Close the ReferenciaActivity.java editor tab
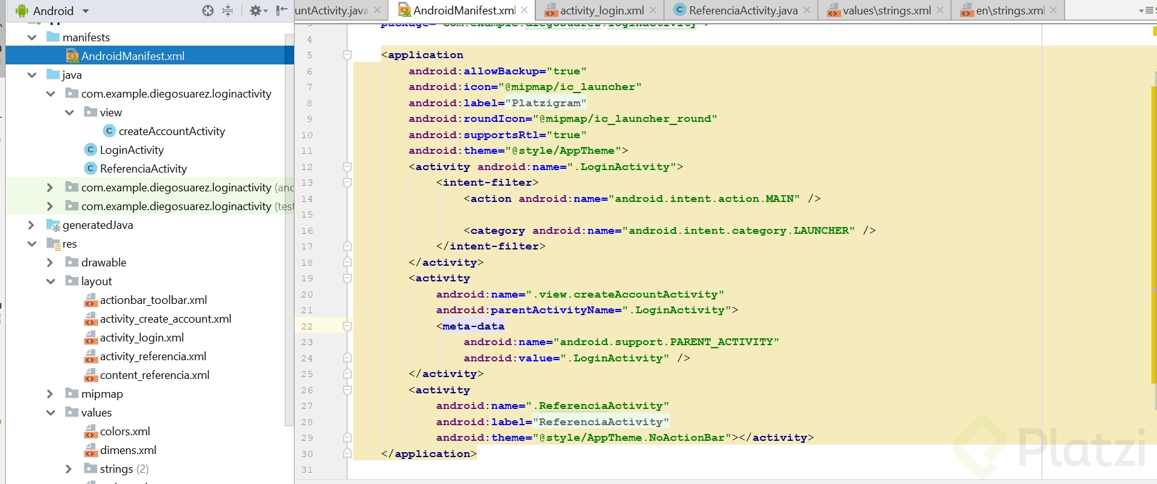This screenshot has height=484, width=1157. coord(807,10)
